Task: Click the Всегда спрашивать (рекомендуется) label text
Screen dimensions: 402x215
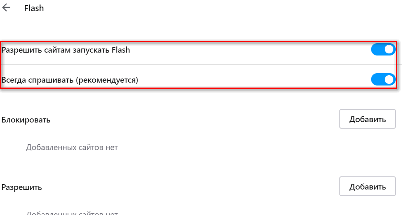Action: point(70,80)
